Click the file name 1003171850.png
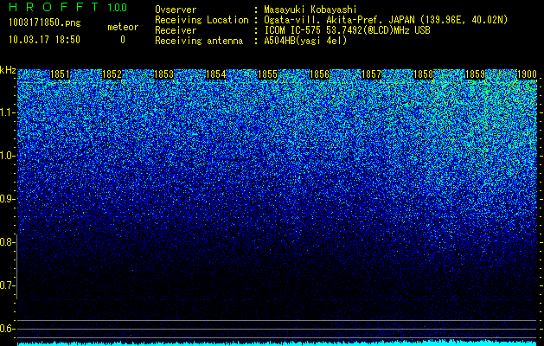544x346 pixels. [x=45, y=22]
